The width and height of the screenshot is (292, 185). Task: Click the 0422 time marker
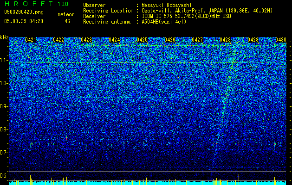point(58,40)
